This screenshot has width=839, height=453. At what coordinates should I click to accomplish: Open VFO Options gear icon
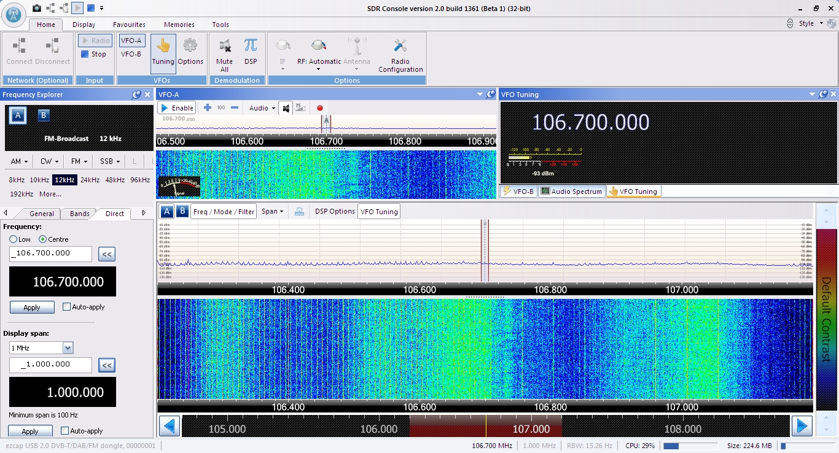(190, 46)
